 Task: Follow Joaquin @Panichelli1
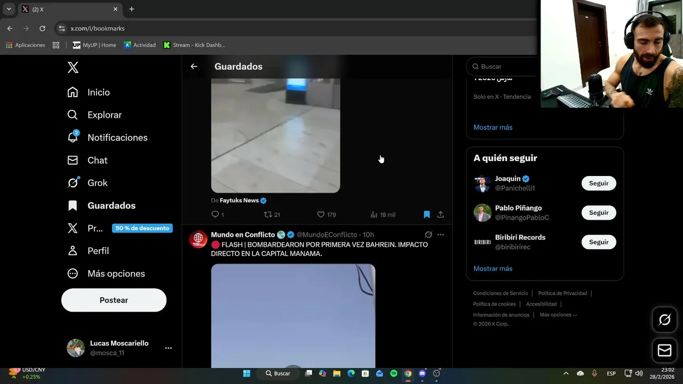599,183
